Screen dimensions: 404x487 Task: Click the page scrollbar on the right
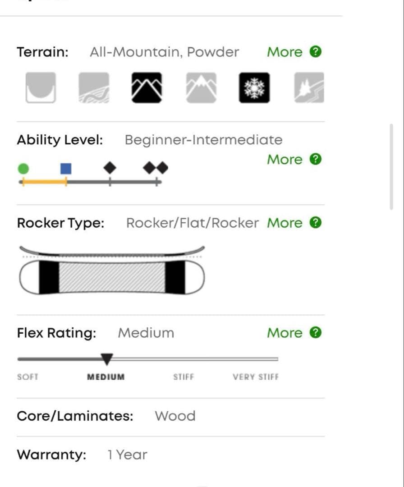[x=391, y=166]
